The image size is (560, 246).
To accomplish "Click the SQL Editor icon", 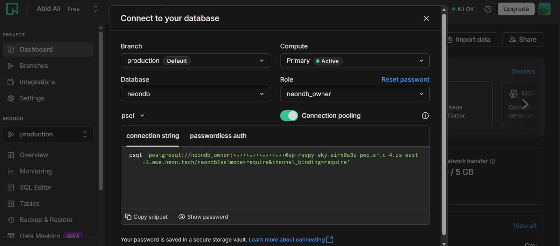I will (11, 188).
